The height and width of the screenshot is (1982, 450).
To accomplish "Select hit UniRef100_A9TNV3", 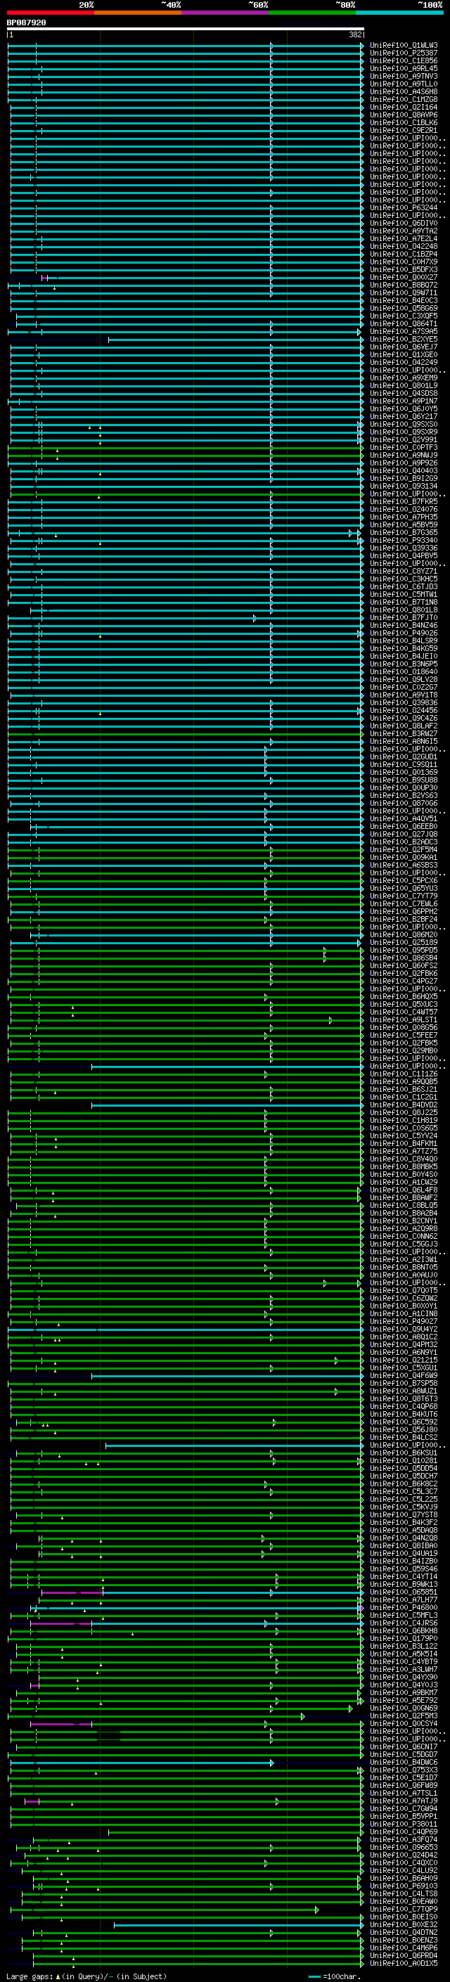I will point(404,76).
